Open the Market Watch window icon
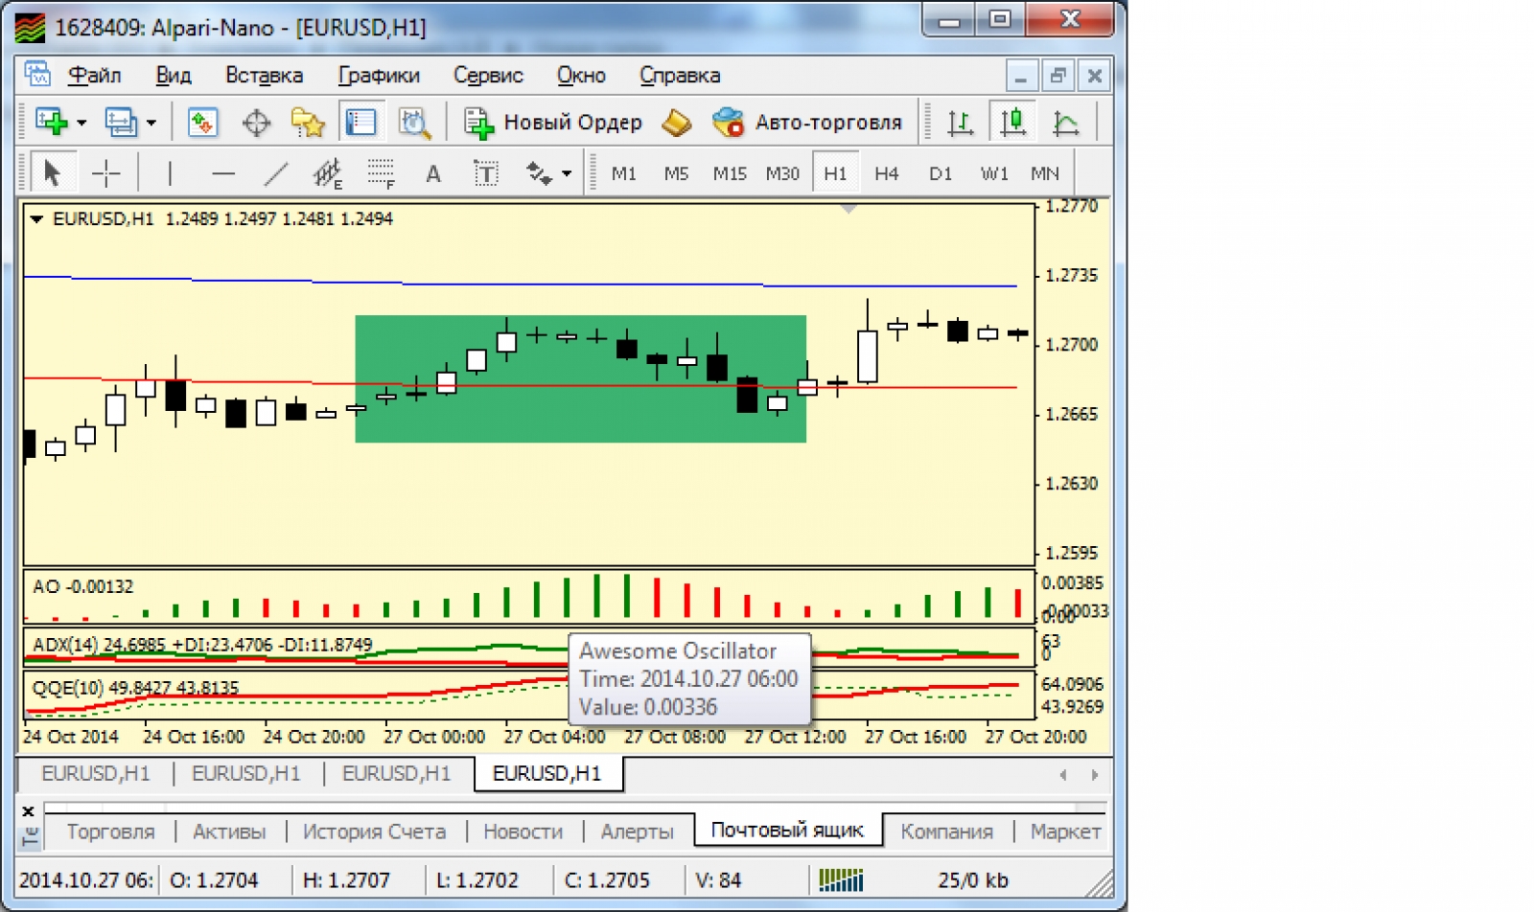 tap(202, 123)
